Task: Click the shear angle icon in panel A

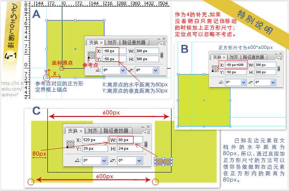Action: 131,70
